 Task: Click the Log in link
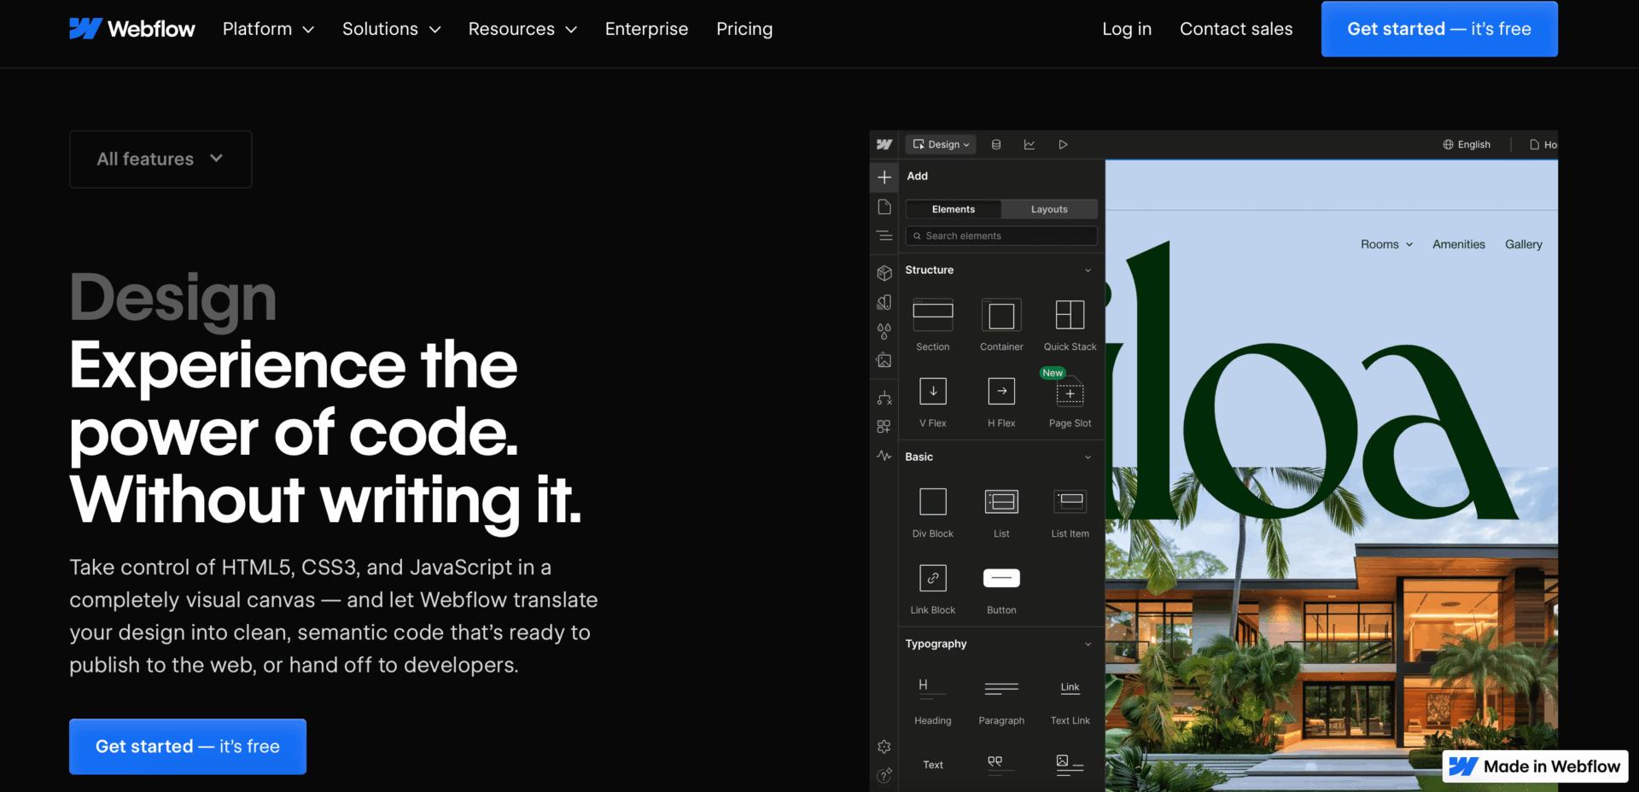coord(1126,29)
